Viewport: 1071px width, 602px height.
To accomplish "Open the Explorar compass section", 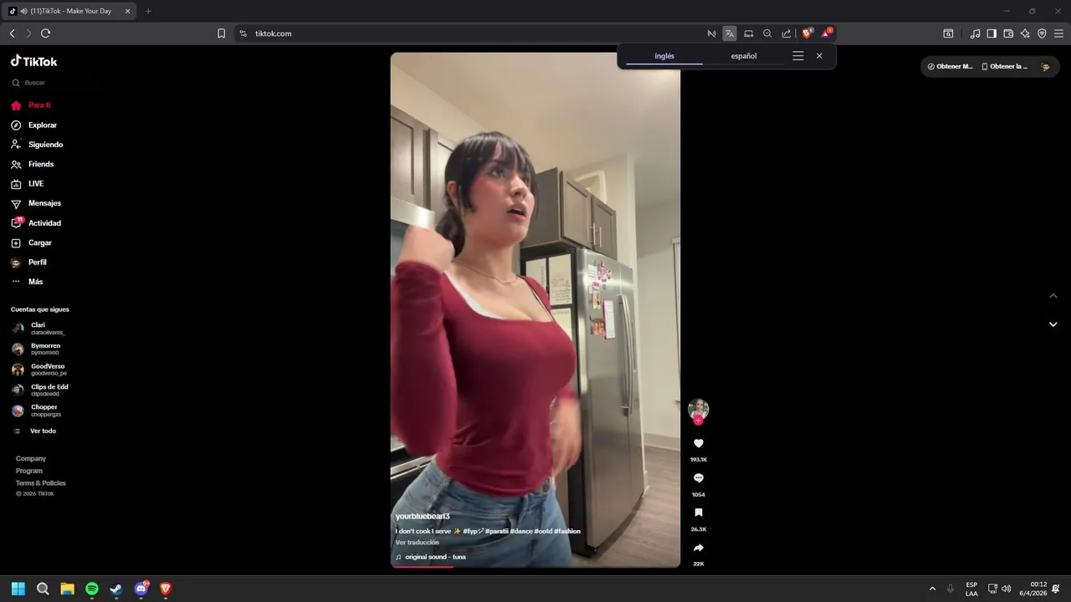I will pyautogui.click(x=34, y=125).
